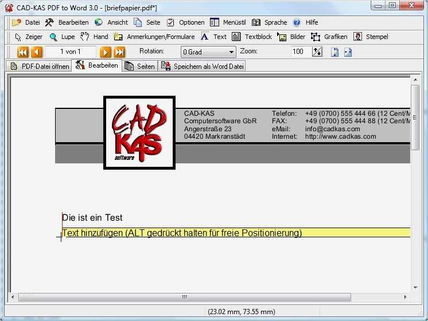Click the Datei folder icon
The height and width of the screenshot is (321, 428).
[x=17, y=22]
